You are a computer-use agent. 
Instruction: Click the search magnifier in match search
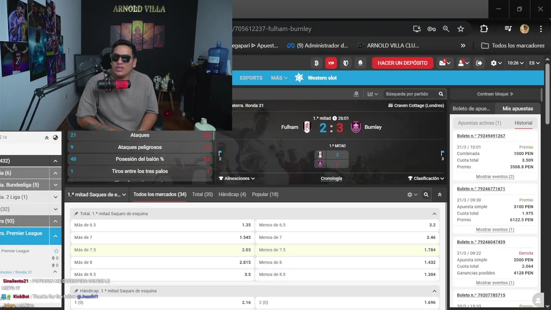[441, 94]
